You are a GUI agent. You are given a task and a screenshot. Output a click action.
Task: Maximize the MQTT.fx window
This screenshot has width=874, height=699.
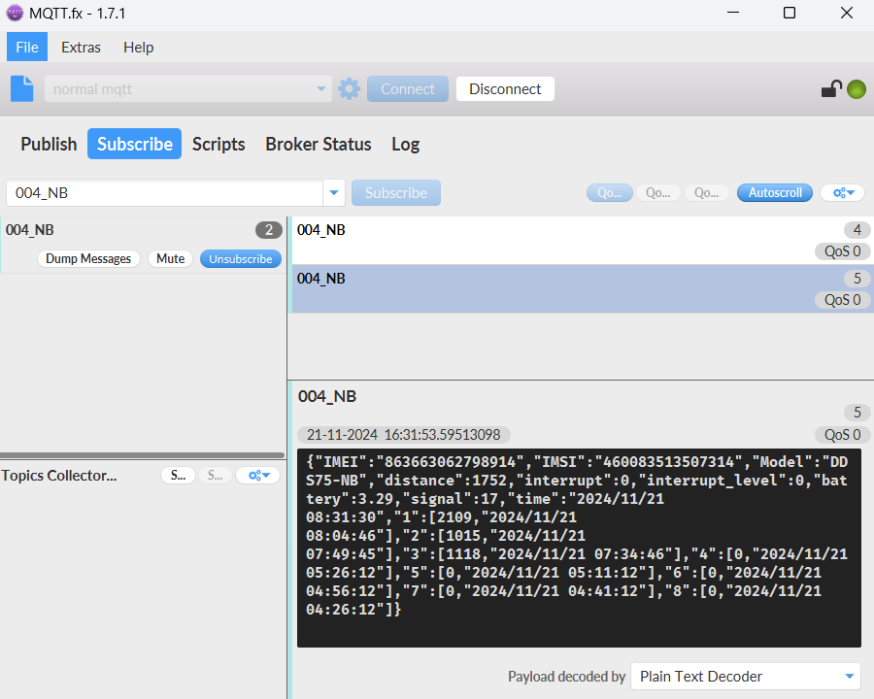(790, 13)
